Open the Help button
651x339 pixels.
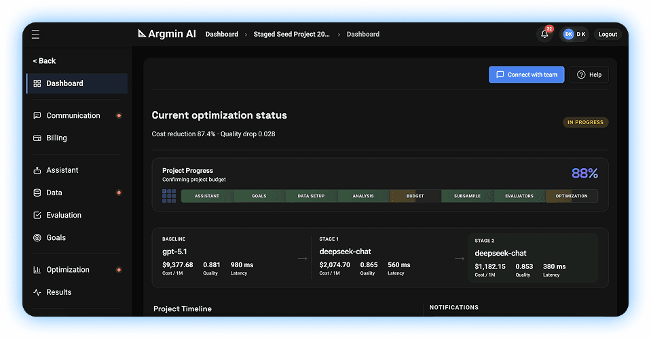pos(589,75)
